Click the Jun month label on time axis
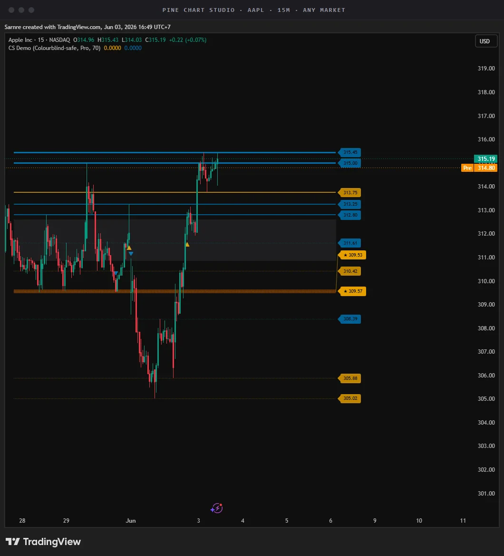 (131, 521)
